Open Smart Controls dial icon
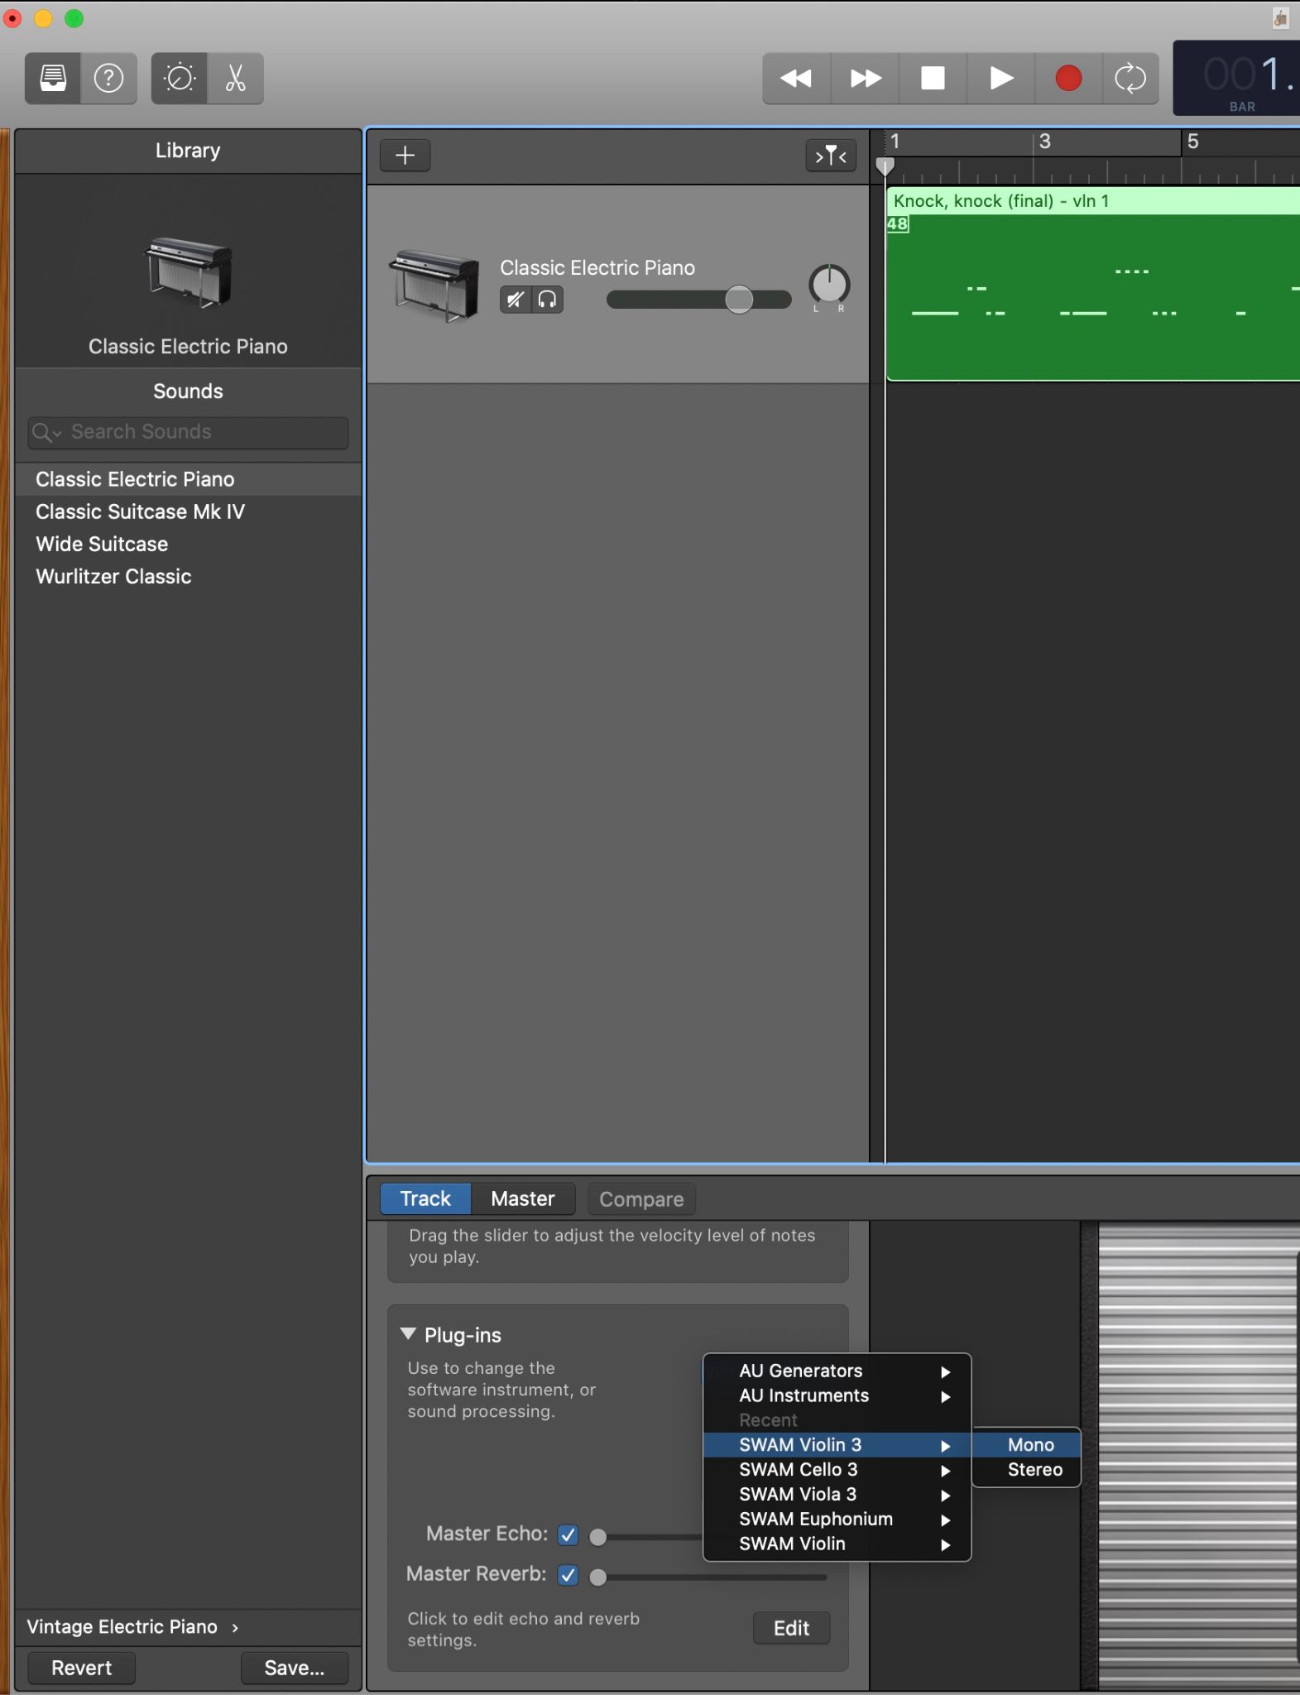Image resolution: width=1300 pixels, height=1695 pixels. coord(180,79)
